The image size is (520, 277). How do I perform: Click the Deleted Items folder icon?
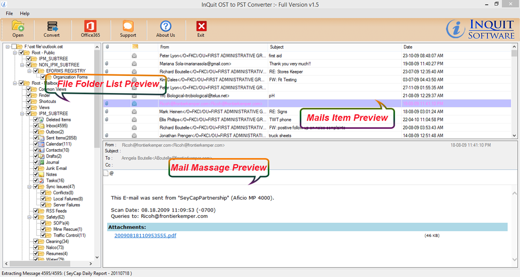tap(42, 120)
